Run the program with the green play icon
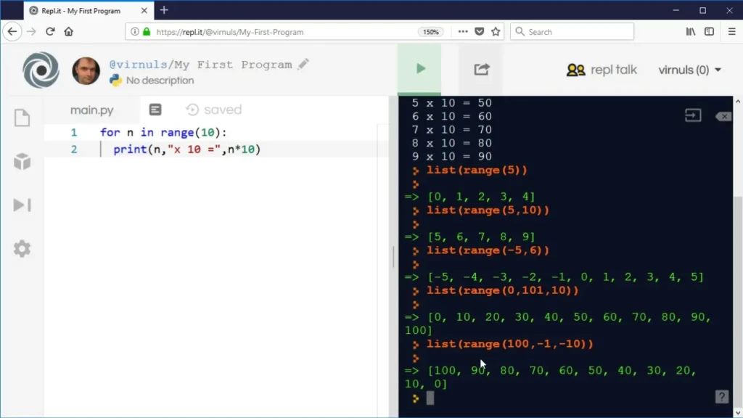This screenshot has width=743, height=418. (419, 67)
